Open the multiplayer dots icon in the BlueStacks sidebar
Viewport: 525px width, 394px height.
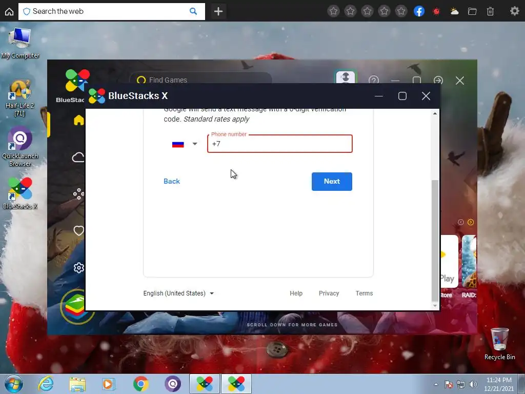click(78, 193)
